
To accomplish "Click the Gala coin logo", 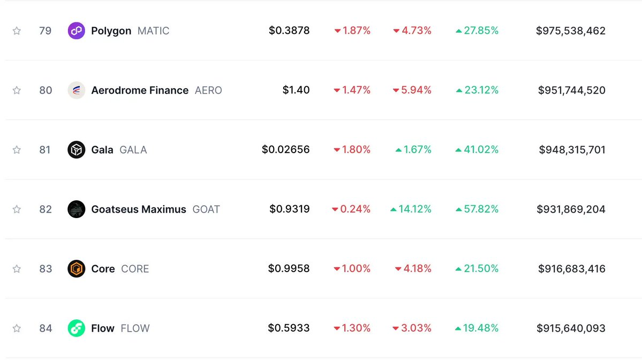I will pyautogui.click(x=77, y=150).
